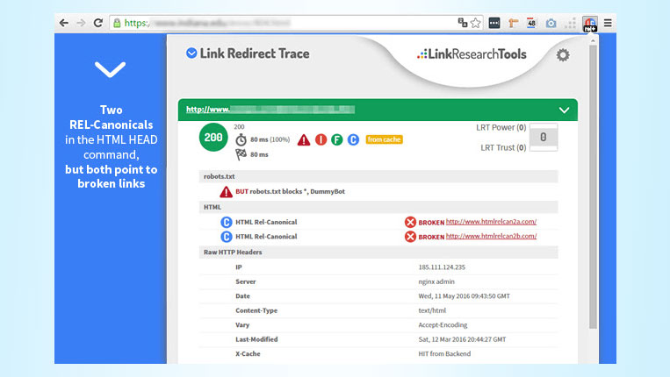Click the popup's vertical scrollbar thumb
The image size is (670, 377).
(593, 187)
